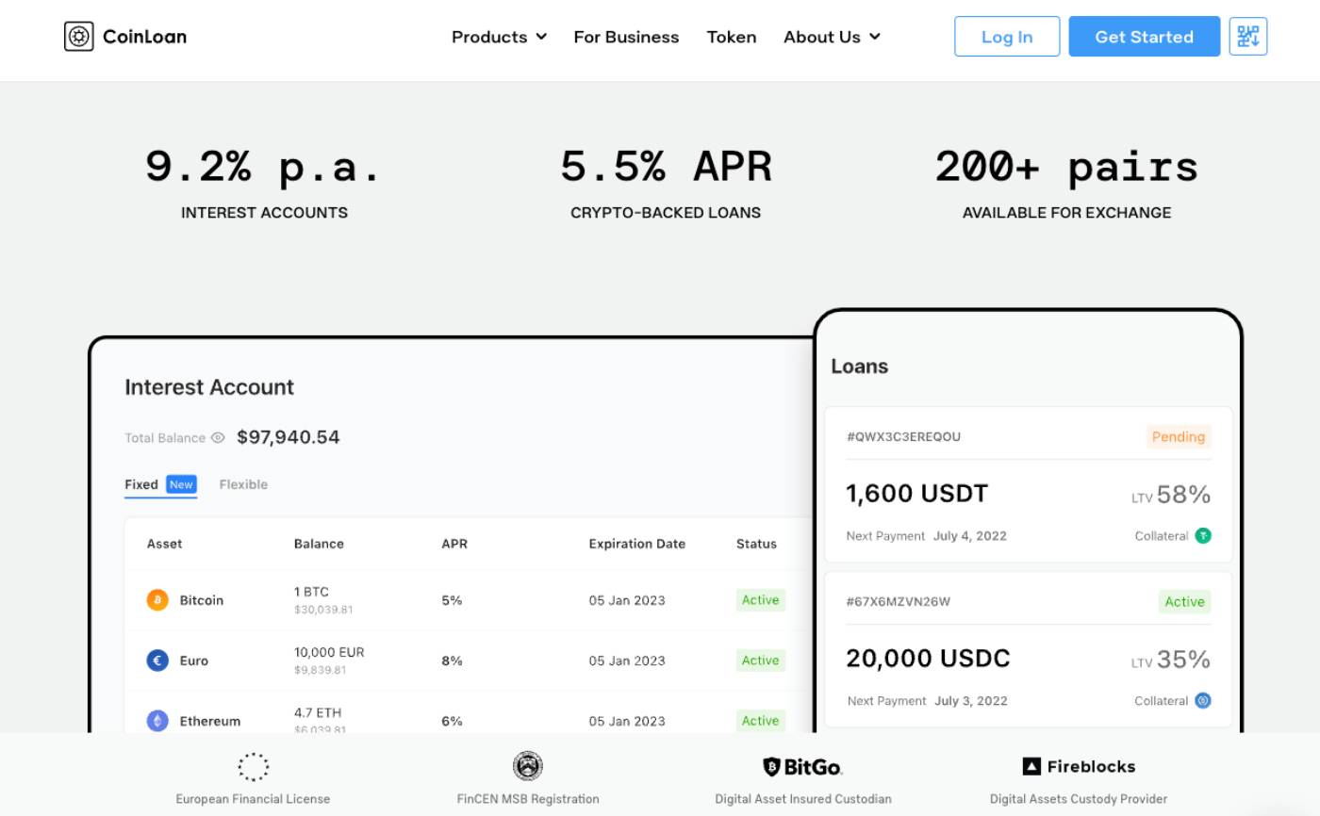Expand the About Us dropdown menu
The height and width of the screenshot is (816, 1320).
(832, 37)
